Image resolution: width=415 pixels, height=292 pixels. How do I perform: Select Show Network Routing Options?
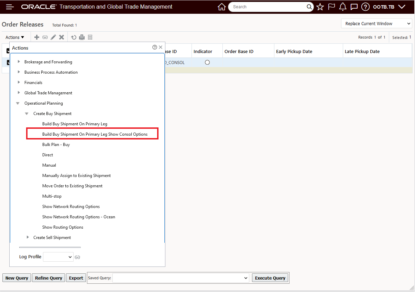(71, 207)
